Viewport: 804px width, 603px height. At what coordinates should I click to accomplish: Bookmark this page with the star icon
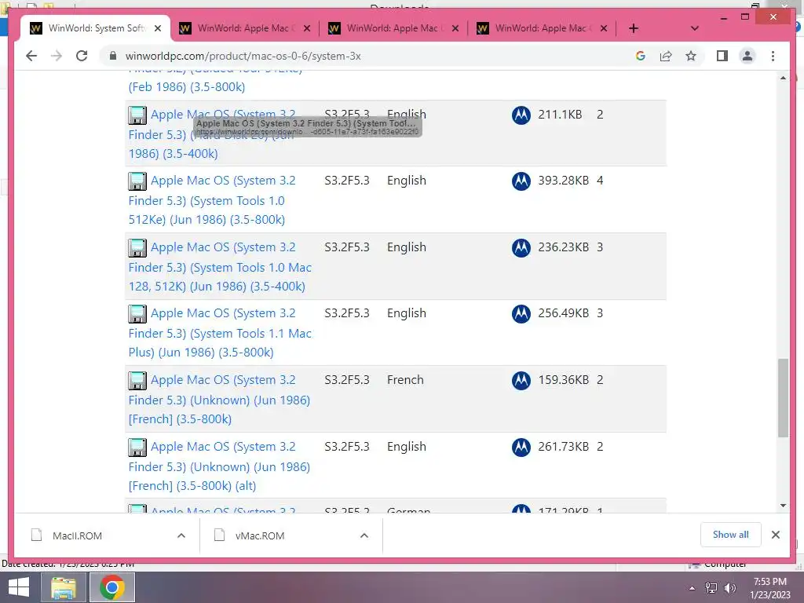691,56
